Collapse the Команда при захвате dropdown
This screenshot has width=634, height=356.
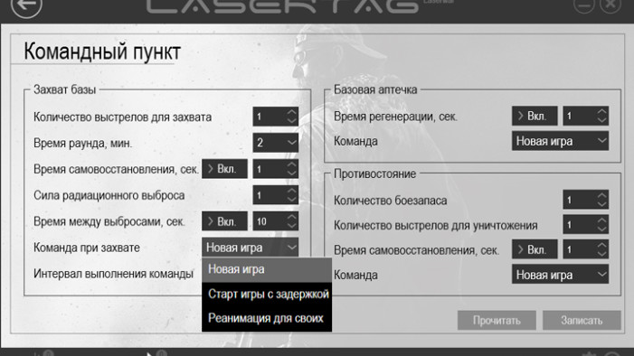click(x=250, y=248)
